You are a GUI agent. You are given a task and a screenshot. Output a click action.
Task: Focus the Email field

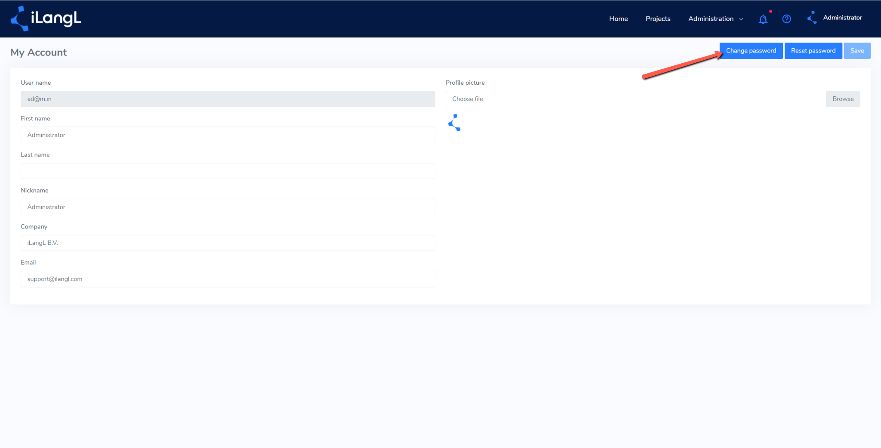[x=228, y=279]
